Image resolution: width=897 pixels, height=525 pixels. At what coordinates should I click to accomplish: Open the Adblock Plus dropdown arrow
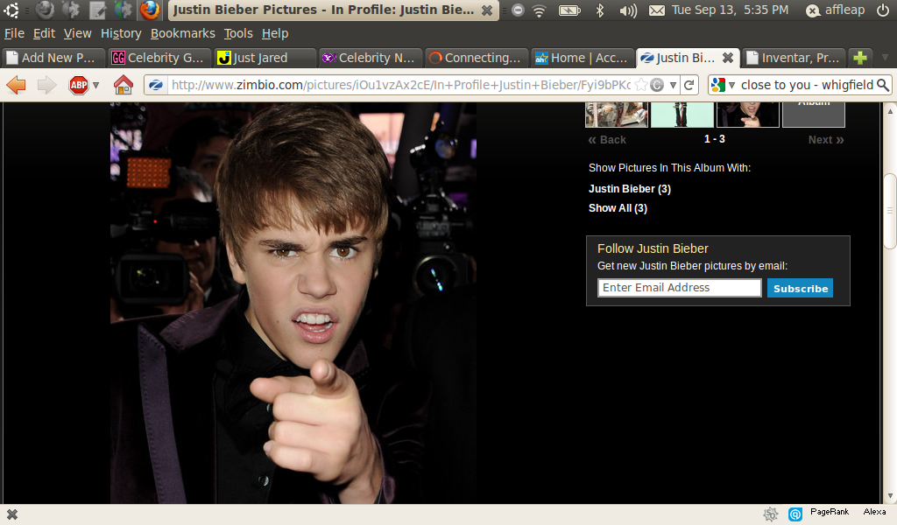[x=96, y=85]
